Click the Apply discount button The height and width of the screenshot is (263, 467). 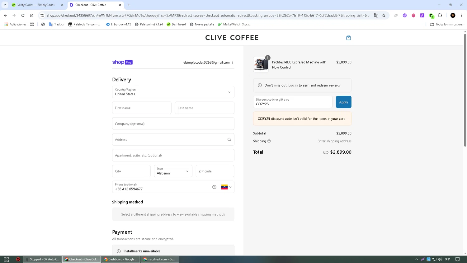tap(343, 102)
